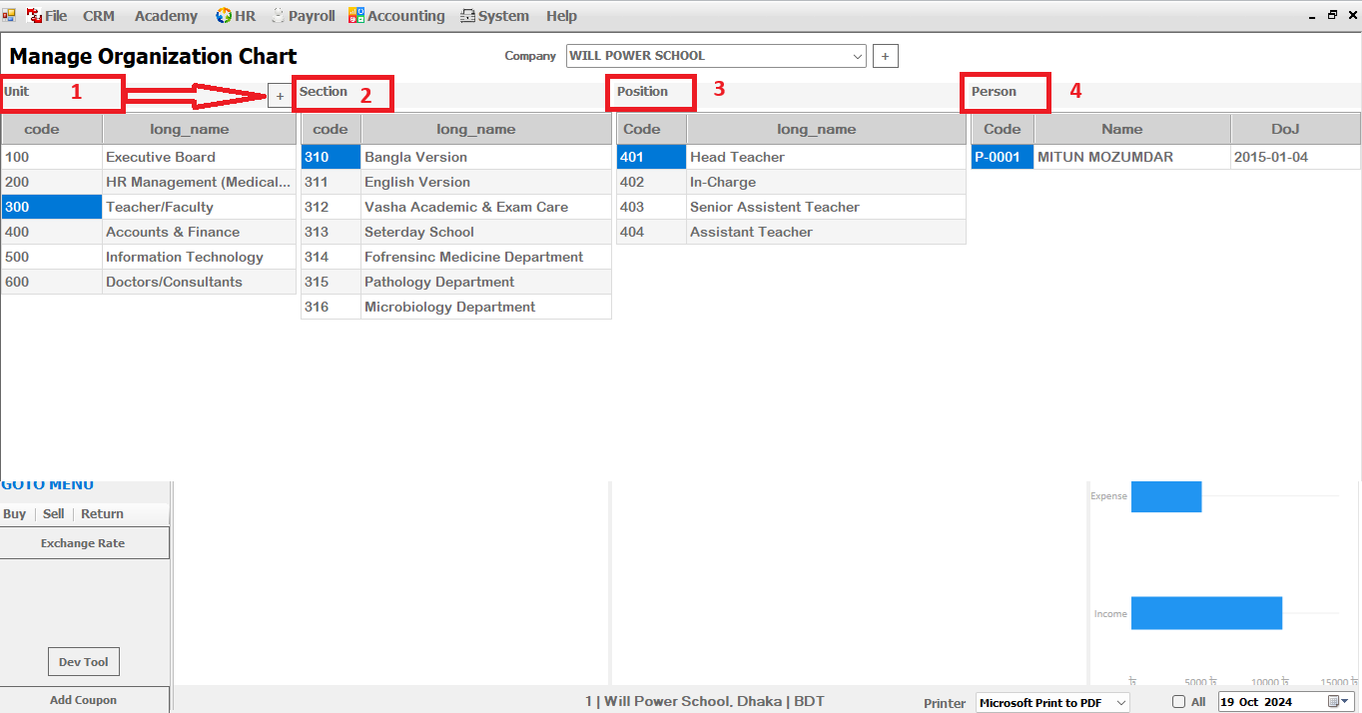This screenshot has width=1362, height=713.
Task: Restore the window using restore button
Action: click(x=1332, y=15)
